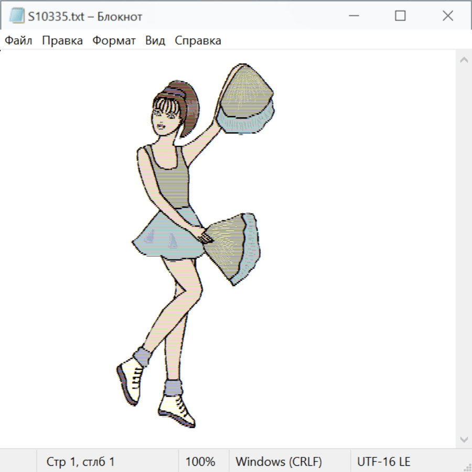Open the Справка menu
The height and width of the screenshot is (472, 472).
(x=198, y=40)
